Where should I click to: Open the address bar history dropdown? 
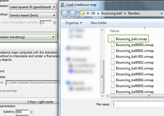[x=161, y=14]
